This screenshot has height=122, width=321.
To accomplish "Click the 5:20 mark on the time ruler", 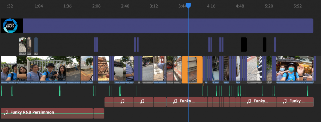I will (269, 6).
